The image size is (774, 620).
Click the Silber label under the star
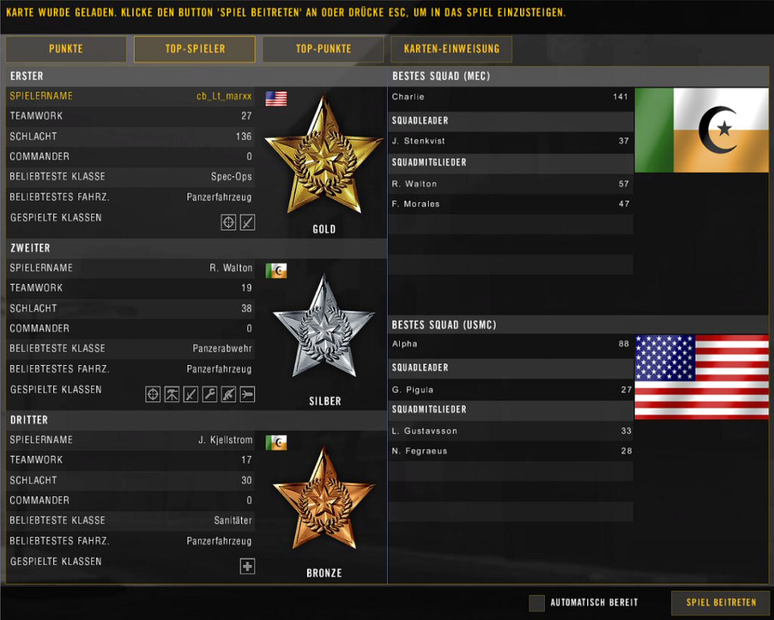[325, 401]
